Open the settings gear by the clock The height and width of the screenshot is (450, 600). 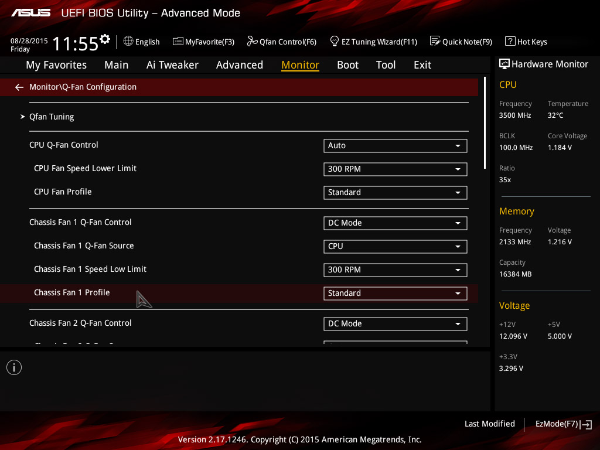pos(105,39)
